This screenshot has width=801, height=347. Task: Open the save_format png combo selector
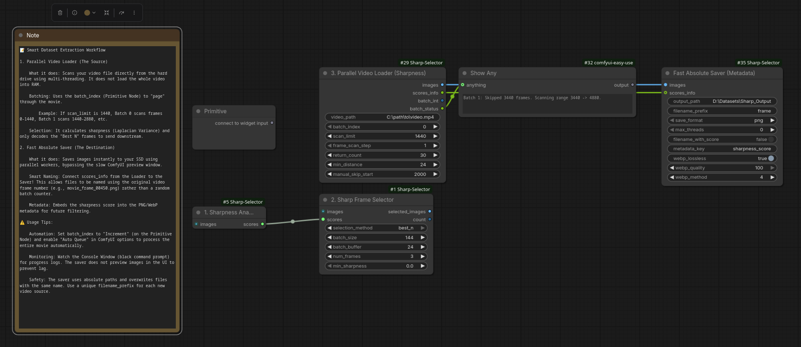(x=722, y=120)
